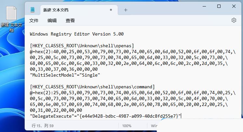Select 新建 文本文档 desktop file icon
The width and height of the screenshot is (243, 132).
pyautogui.click(x=11, y=19)
